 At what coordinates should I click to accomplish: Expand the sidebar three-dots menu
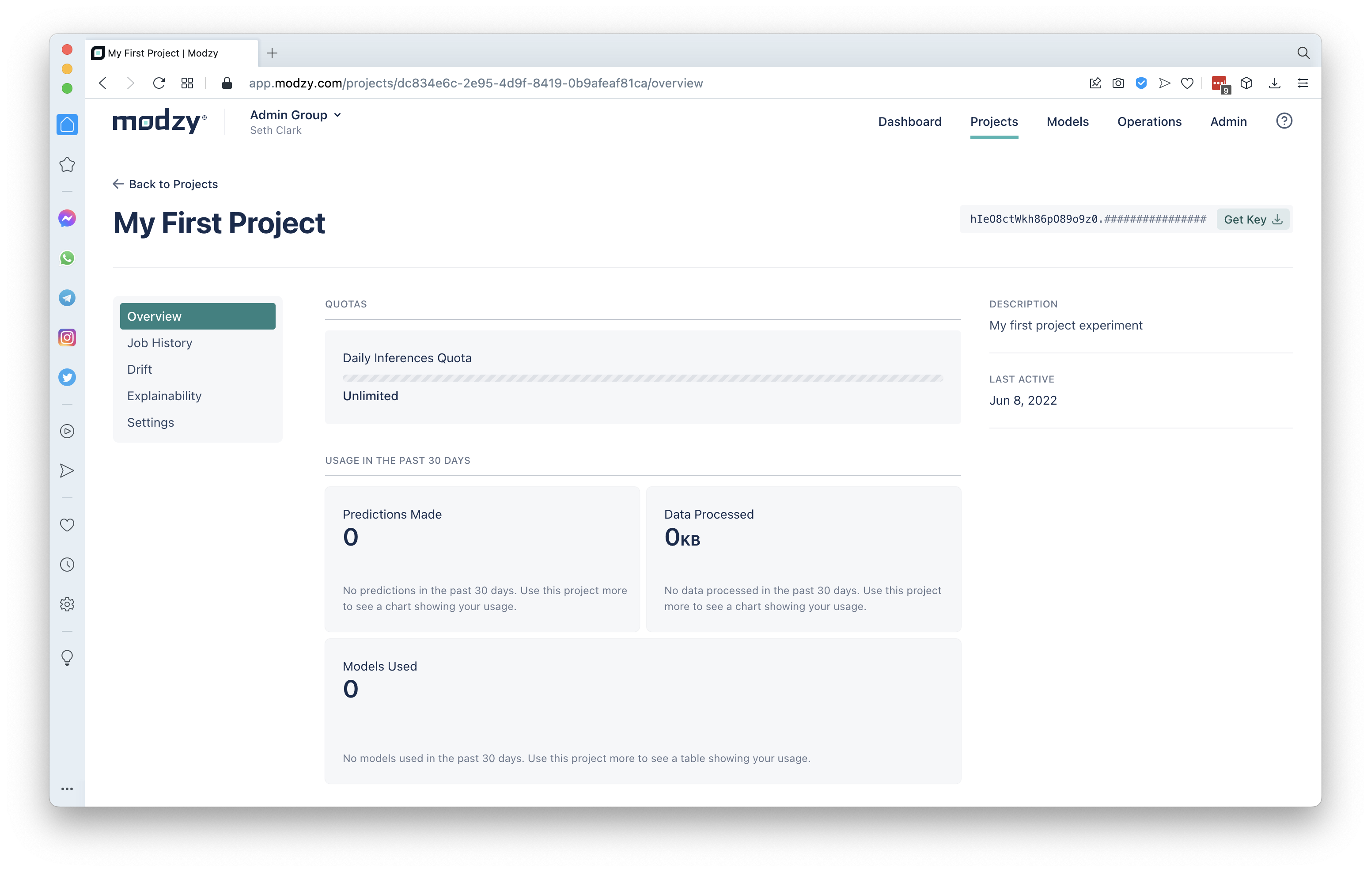(67, 789)
